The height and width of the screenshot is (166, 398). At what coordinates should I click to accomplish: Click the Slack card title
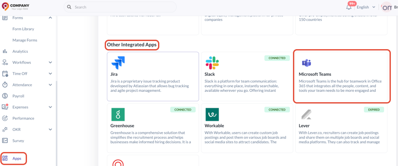pos(210,74)
